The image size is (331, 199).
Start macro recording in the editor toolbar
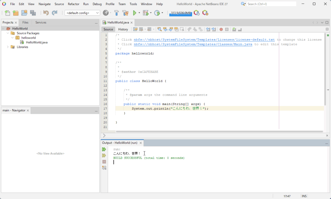pyautogui.click(x=220, y=29)
